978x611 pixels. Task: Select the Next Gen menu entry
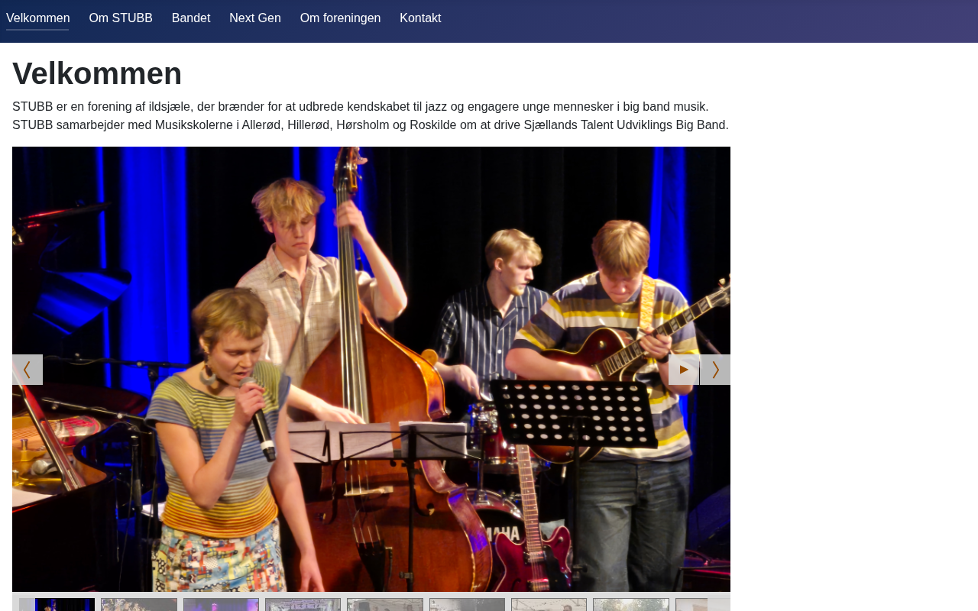pyautogui.click(x=255, y=18)
